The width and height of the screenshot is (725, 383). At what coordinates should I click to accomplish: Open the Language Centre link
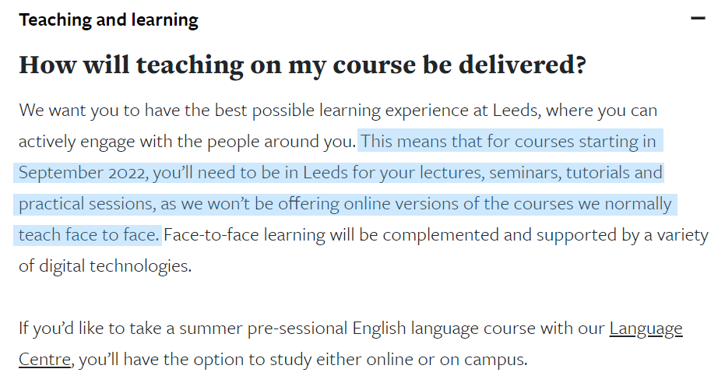[x=646, y=329]
